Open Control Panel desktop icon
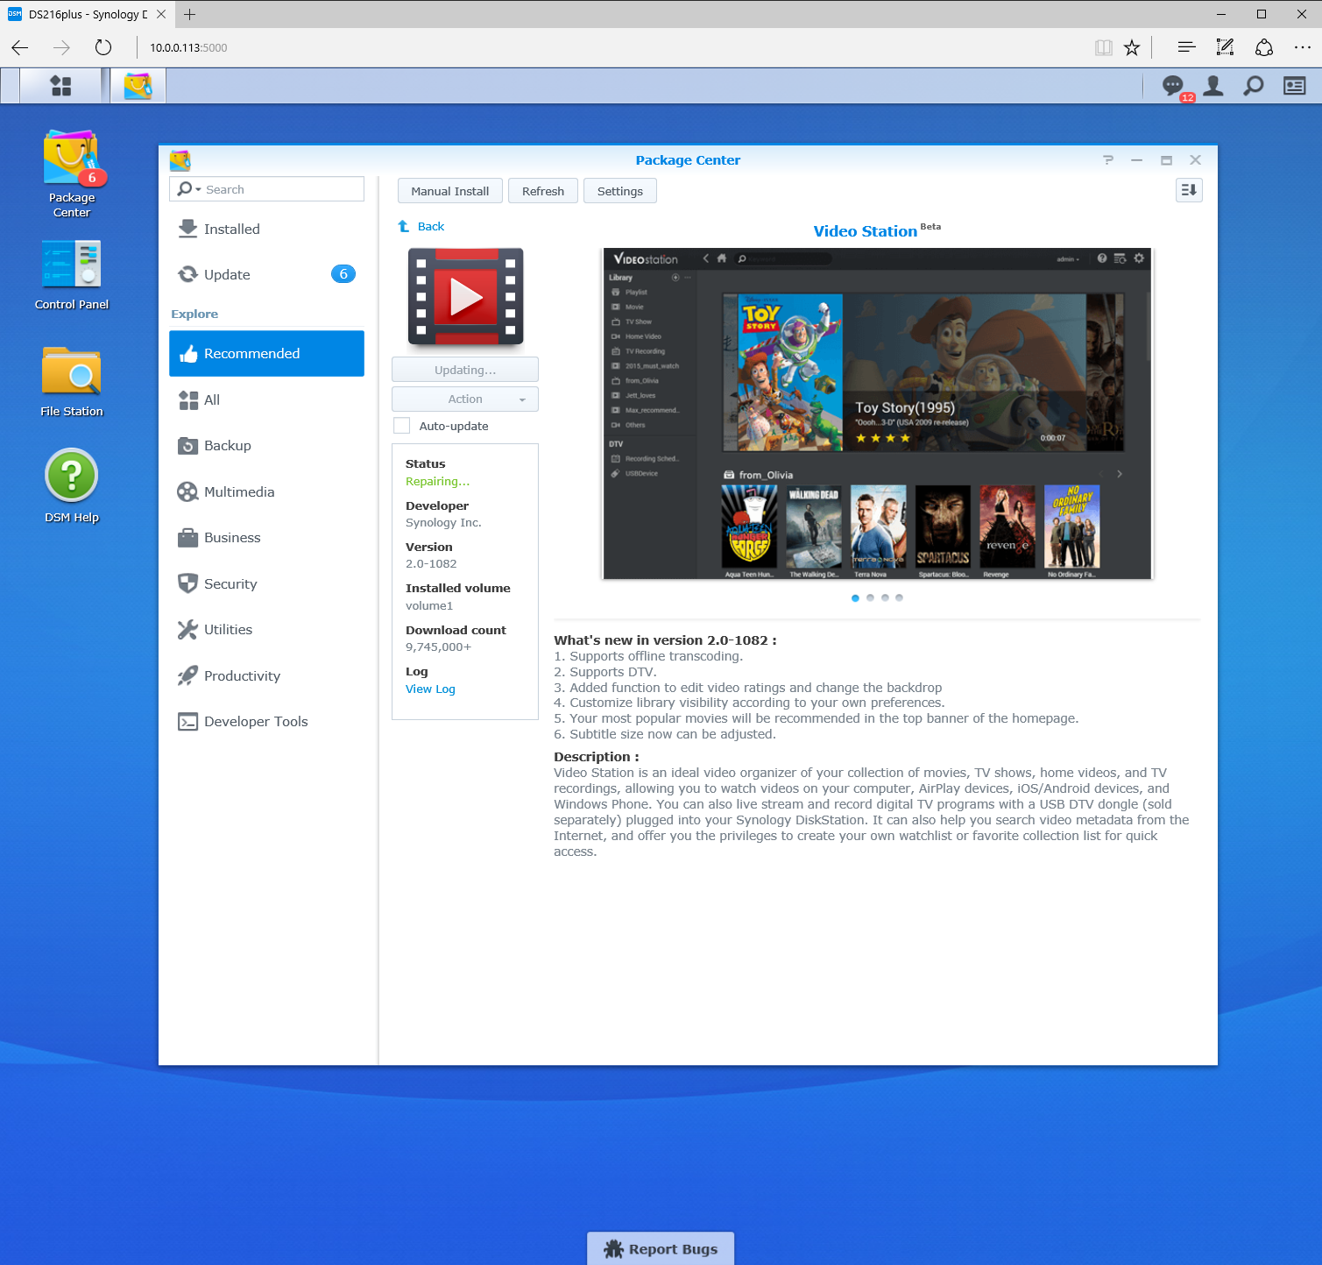This screenshot has width=1322, height=1265. (72, 265)
